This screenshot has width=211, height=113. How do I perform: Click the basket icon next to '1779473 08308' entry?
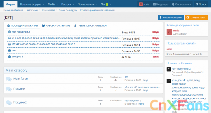tap(9, 44)
